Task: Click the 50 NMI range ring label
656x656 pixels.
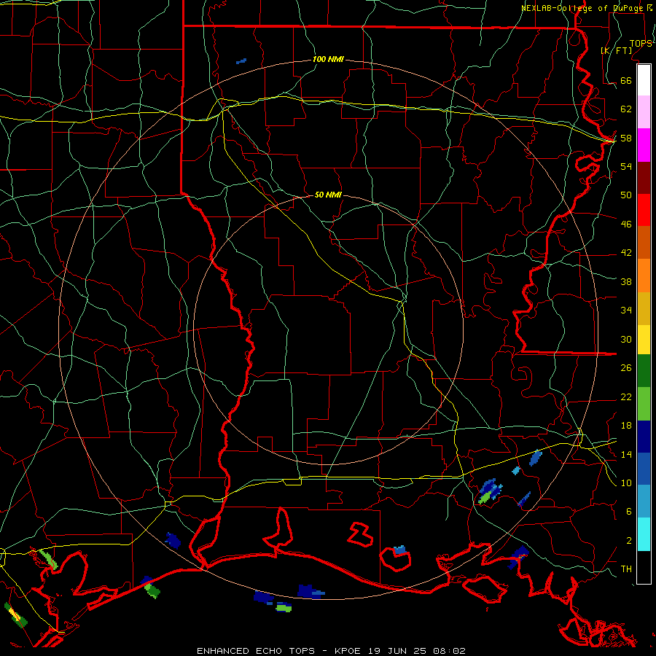Action: pyautogui.click(x=328, y=195)
